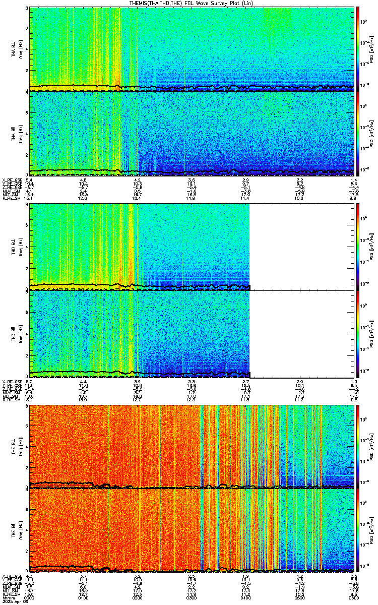
Task: Click the THA B∥ spectrogram panel
Action: coord(192,134)
